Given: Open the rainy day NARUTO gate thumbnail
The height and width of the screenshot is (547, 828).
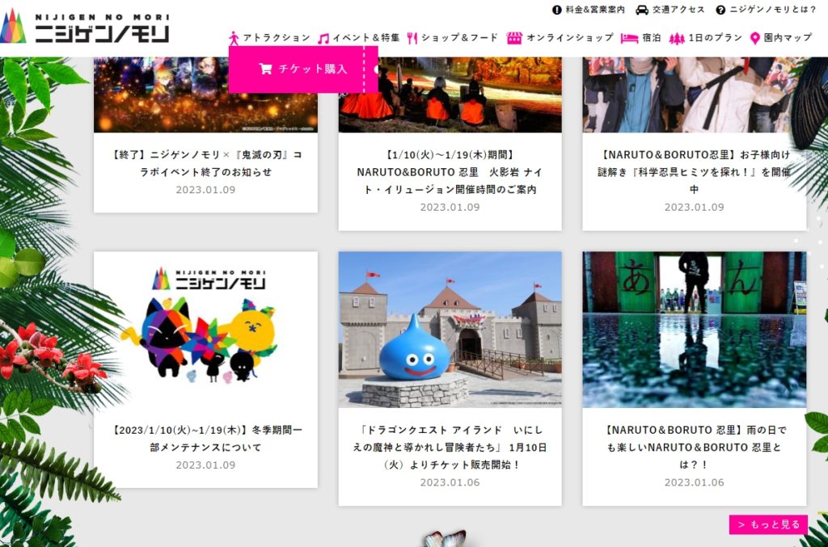Looking at the screenshot, I should coord(694,329).
